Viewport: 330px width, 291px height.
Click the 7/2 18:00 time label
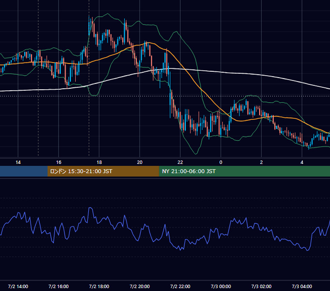click(99, 286)
